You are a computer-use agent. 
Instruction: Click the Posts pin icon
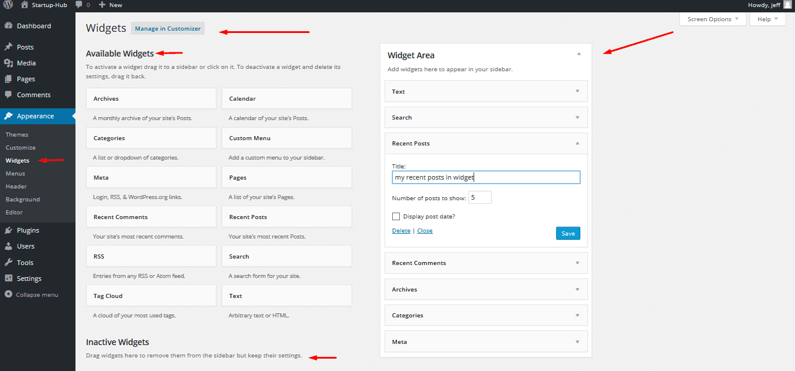(8, 47)
